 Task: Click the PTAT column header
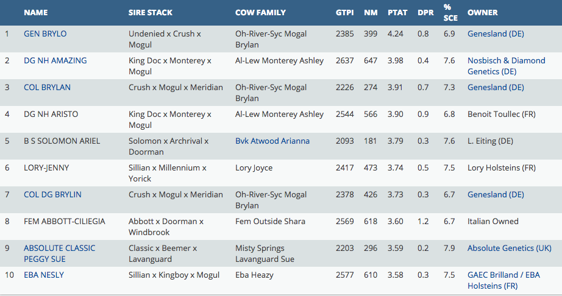tap(397, 13)
